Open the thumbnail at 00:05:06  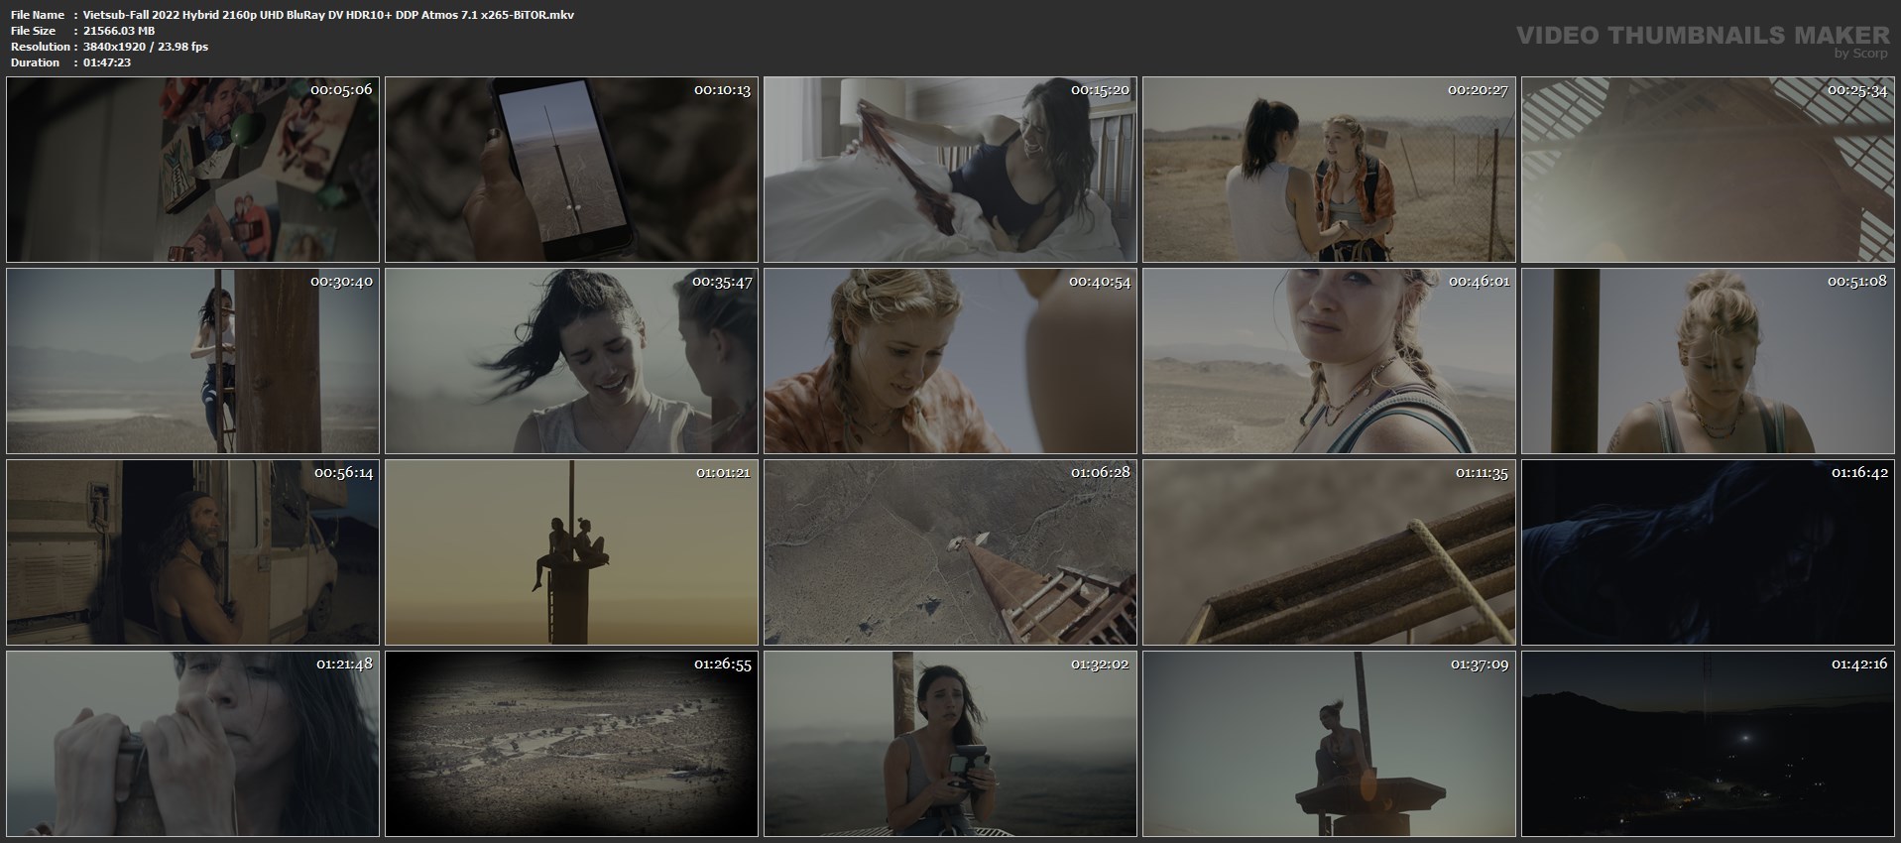pyautogui.click(x=192, y=170)
